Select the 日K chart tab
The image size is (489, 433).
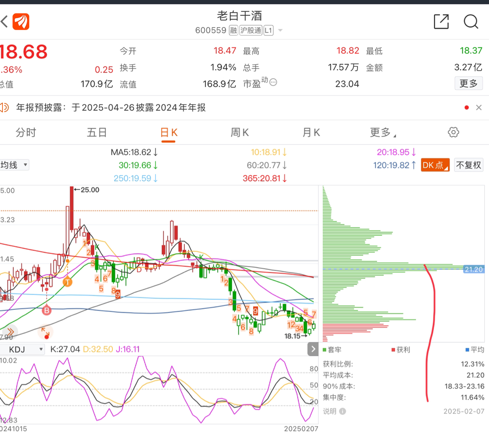pyautogui.click(x=169, y=133)
